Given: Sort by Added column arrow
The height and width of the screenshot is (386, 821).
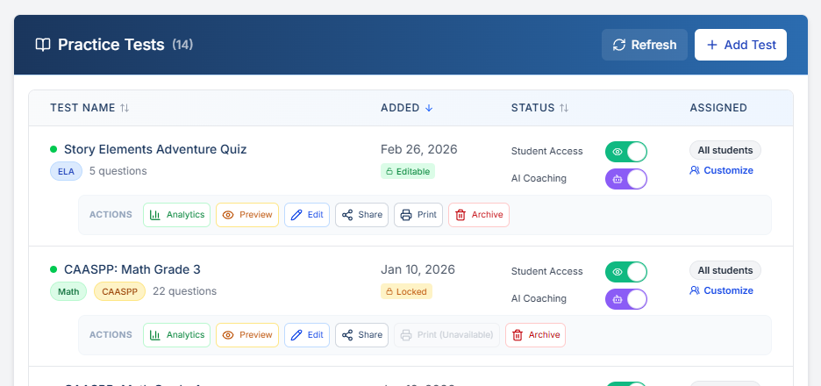Looking at the screenshot, I should pyautogui.click(x=429, y=108).
